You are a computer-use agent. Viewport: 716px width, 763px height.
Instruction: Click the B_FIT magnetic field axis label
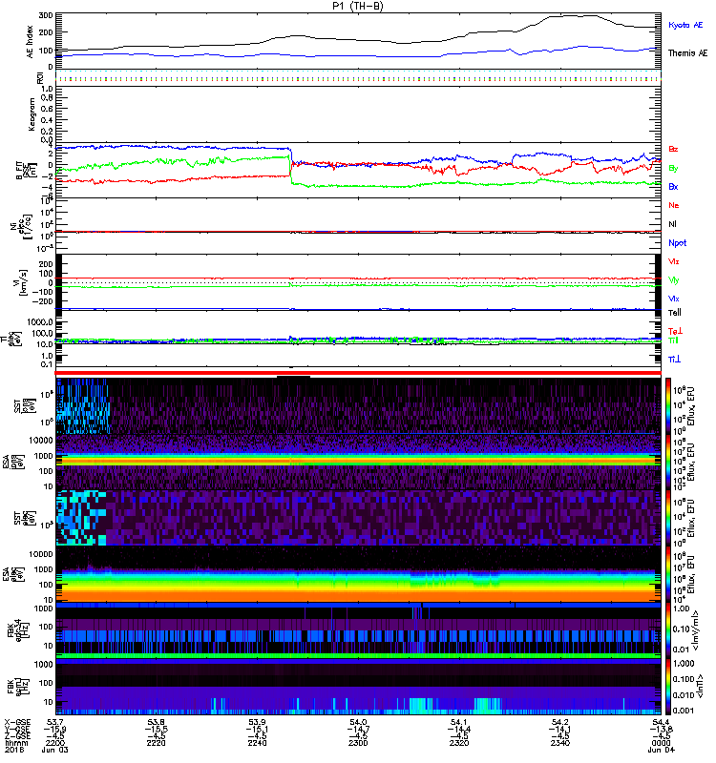(x=26, y=170)
